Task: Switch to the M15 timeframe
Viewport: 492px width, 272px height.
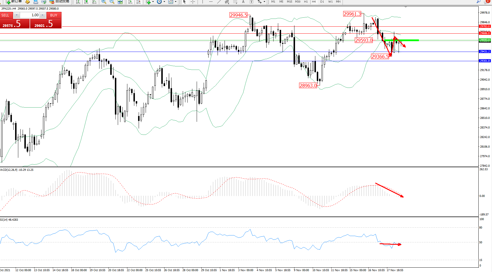Action: (290, 2)
